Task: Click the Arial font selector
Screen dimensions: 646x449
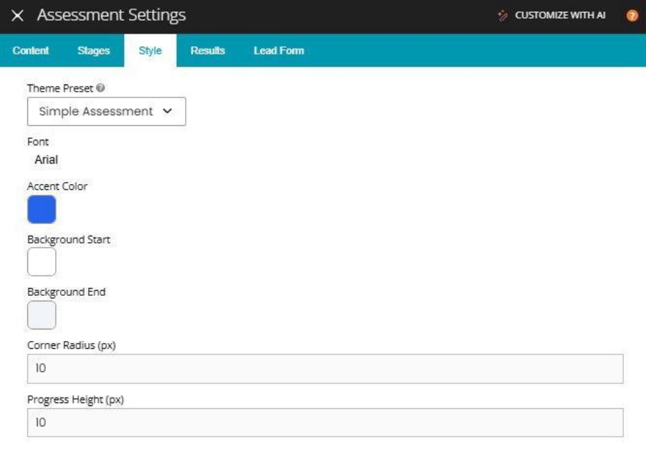Action: coord(47,160)
